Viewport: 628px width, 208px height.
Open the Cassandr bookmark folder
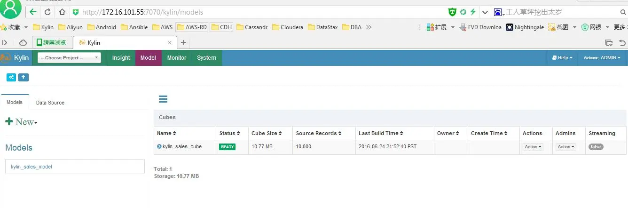coord(252,27)
